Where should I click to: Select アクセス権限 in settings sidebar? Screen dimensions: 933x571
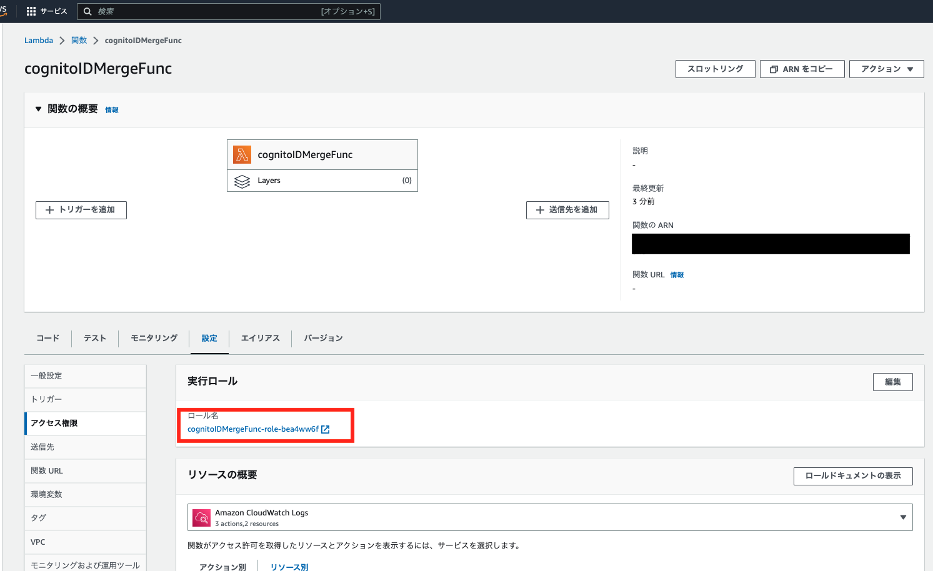85,424
